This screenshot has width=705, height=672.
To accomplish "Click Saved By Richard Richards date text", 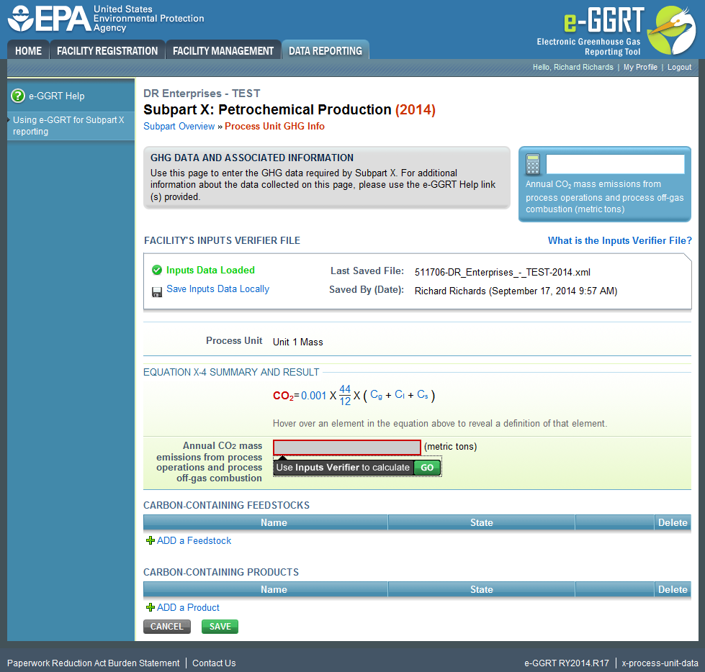I will coord(516,291).
